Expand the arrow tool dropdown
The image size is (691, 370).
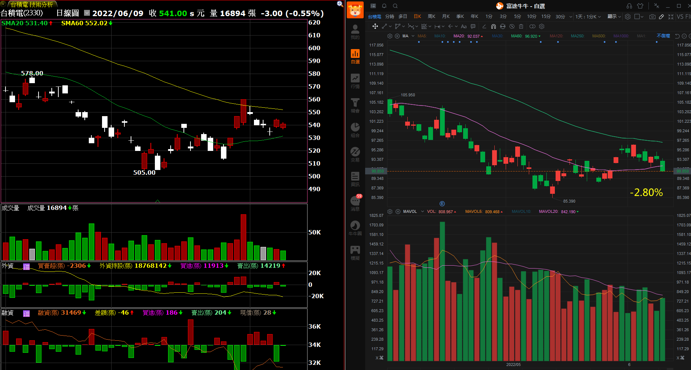coord(456,26)
